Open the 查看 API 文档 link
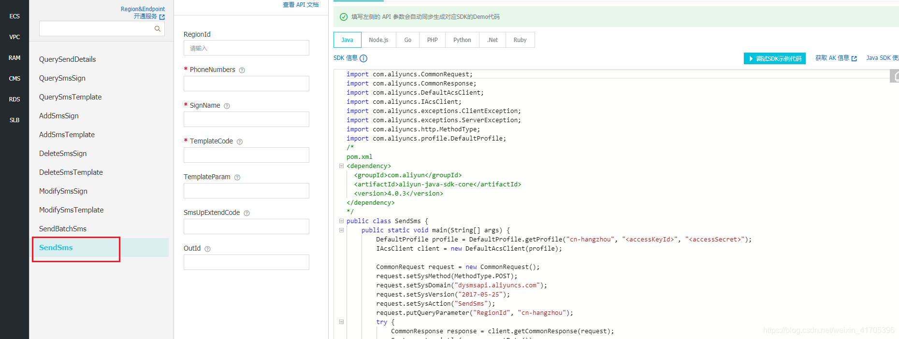This screenshot has width=899, height=339. coord(301,5)
